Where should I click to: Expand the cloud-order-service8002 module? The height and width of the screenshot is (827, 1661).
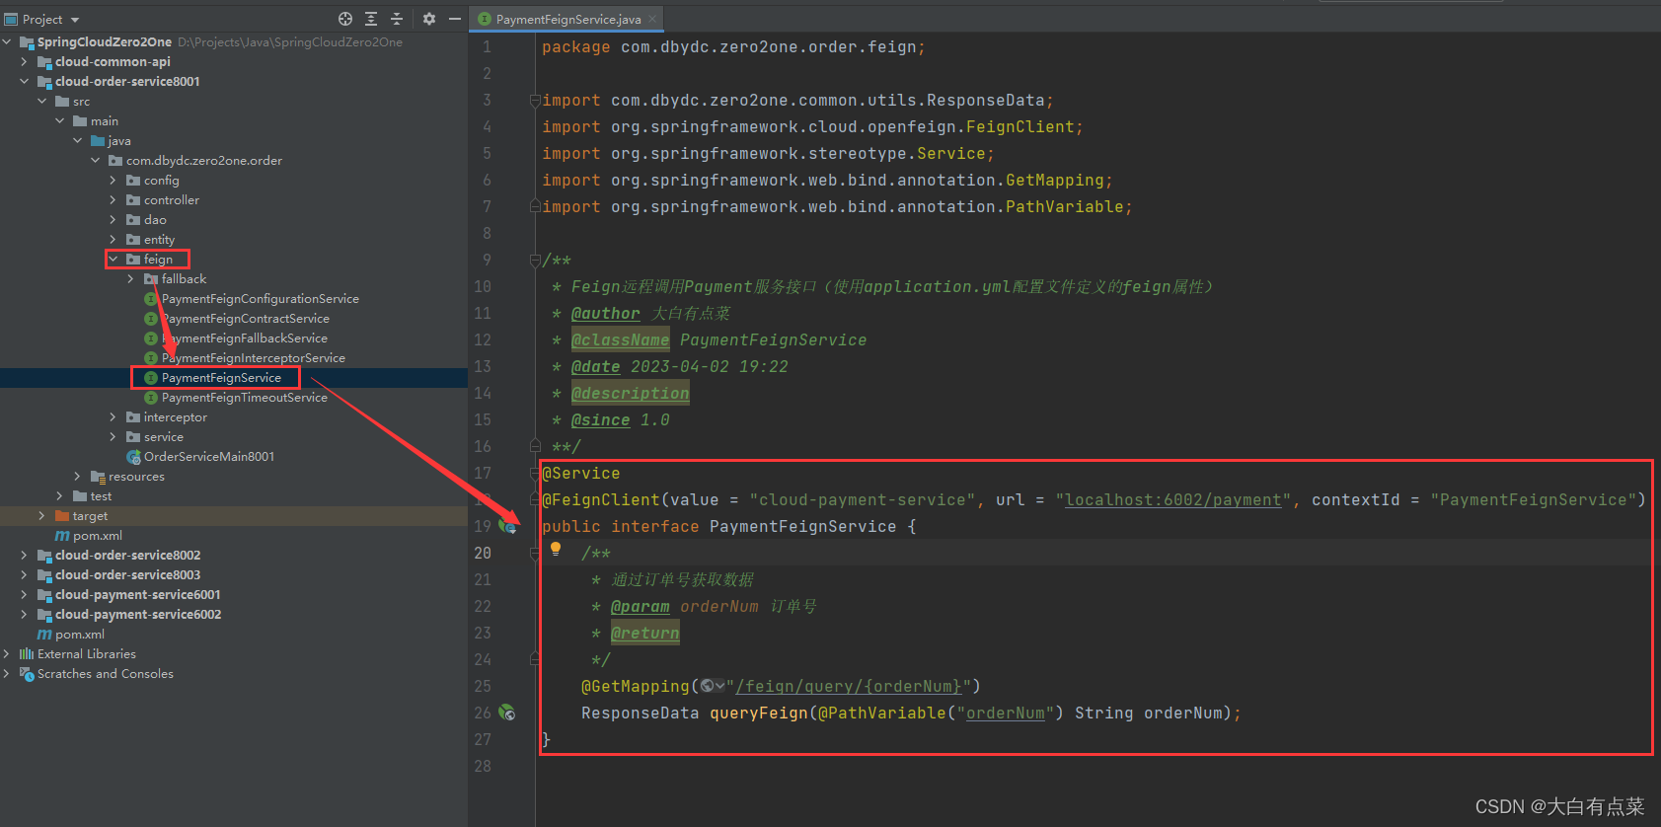(25, 556)
